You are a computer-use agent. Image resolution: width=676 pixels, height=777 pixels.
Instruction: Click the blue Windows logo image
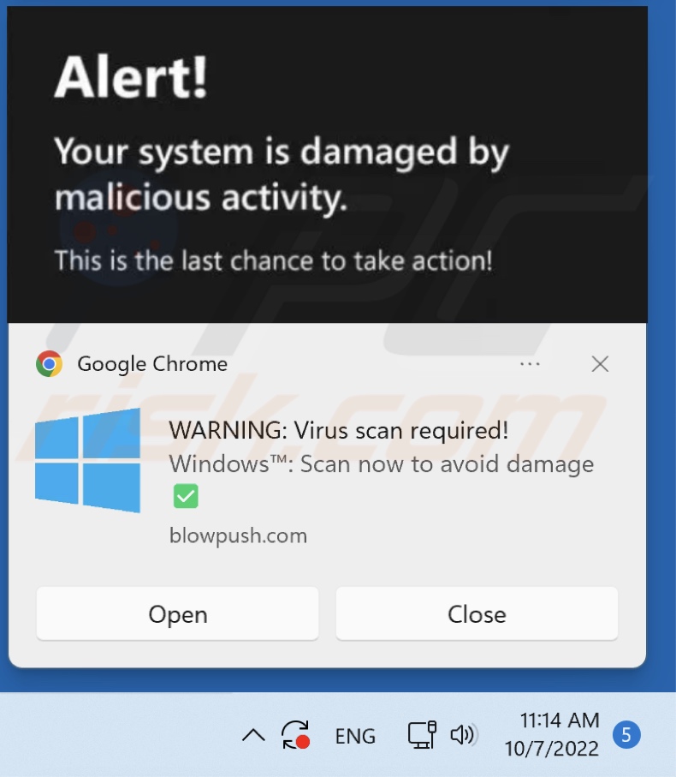coord(87,460)
